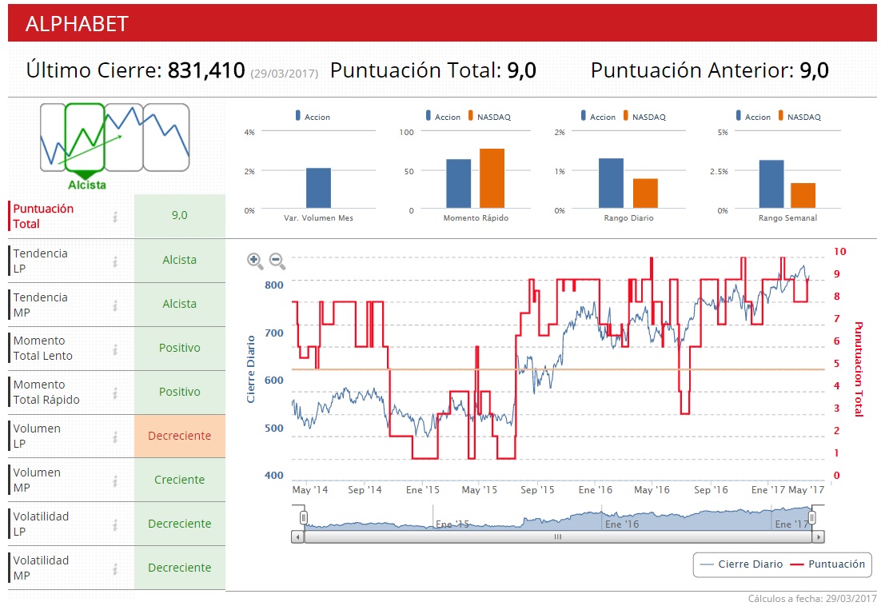Click the Sep '15 x-axis label
Screen dimensions: 881x606
pos(537,490)
